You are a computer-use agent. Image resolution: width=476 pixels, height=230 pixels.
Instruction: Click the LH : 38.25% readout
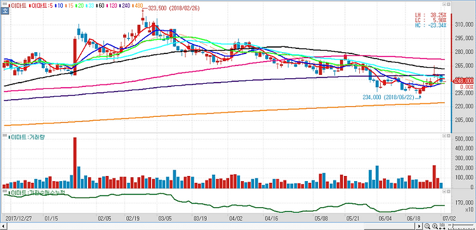pos(431,15)
